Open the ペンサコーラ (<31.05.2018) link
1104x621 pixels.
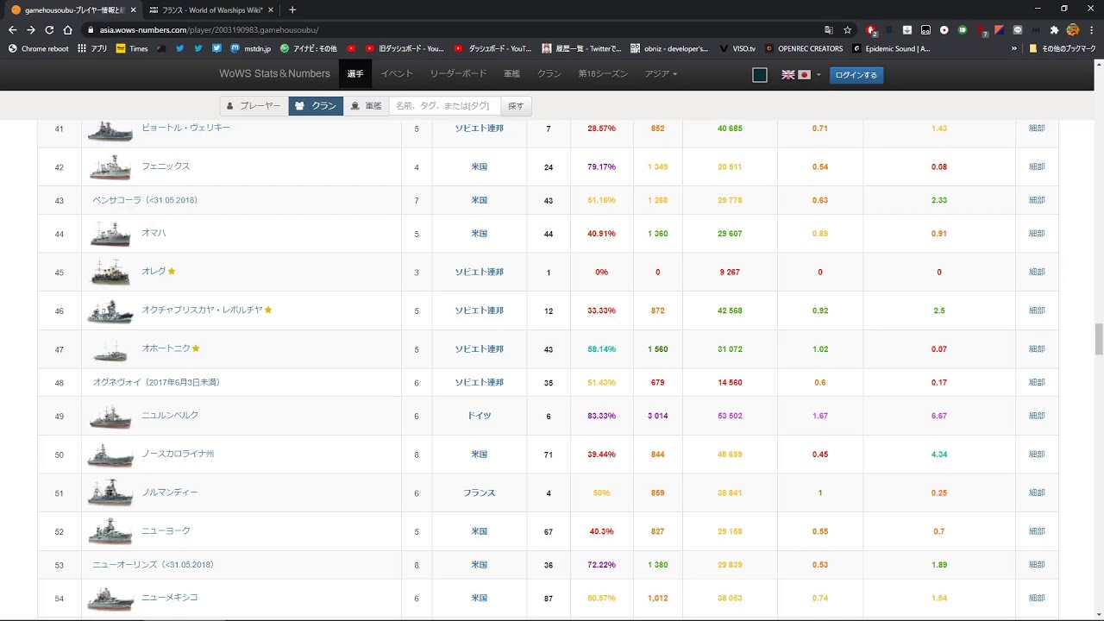(145, 200)
